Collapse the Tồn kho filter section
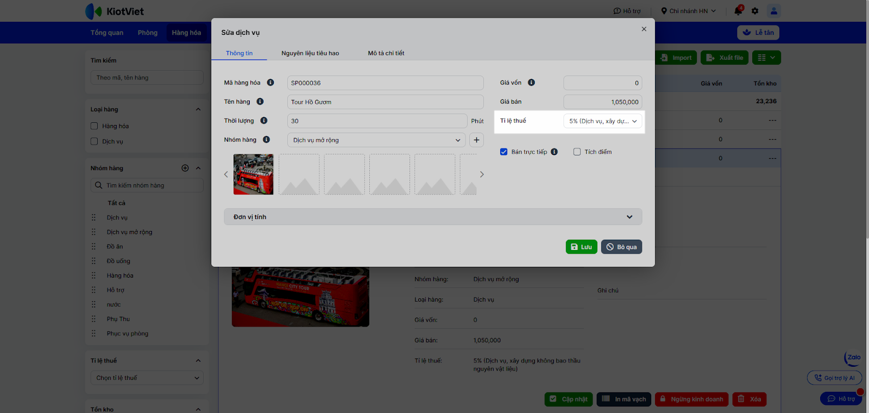Screen dimensions: 869x413 pos(198,409)
